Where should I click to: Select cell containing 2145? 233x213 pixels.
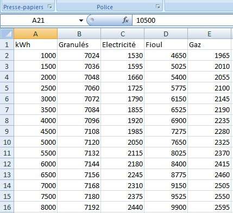[x=209, y=99]
